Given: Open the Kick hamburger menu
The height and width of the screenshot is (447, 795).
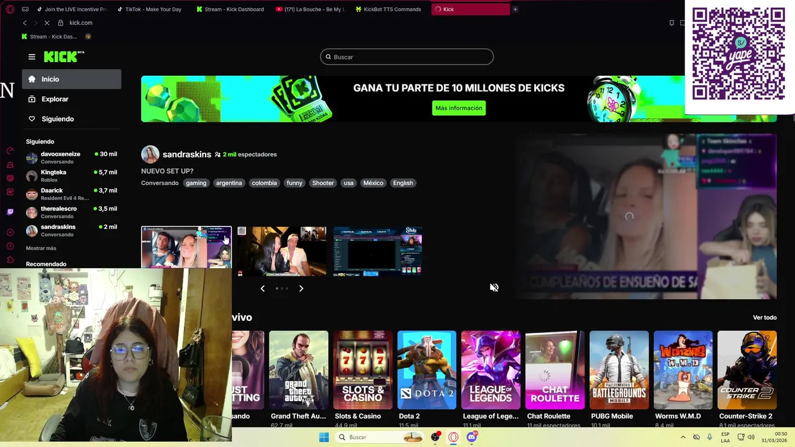Looking at the screenshot, I should [32, 56].
